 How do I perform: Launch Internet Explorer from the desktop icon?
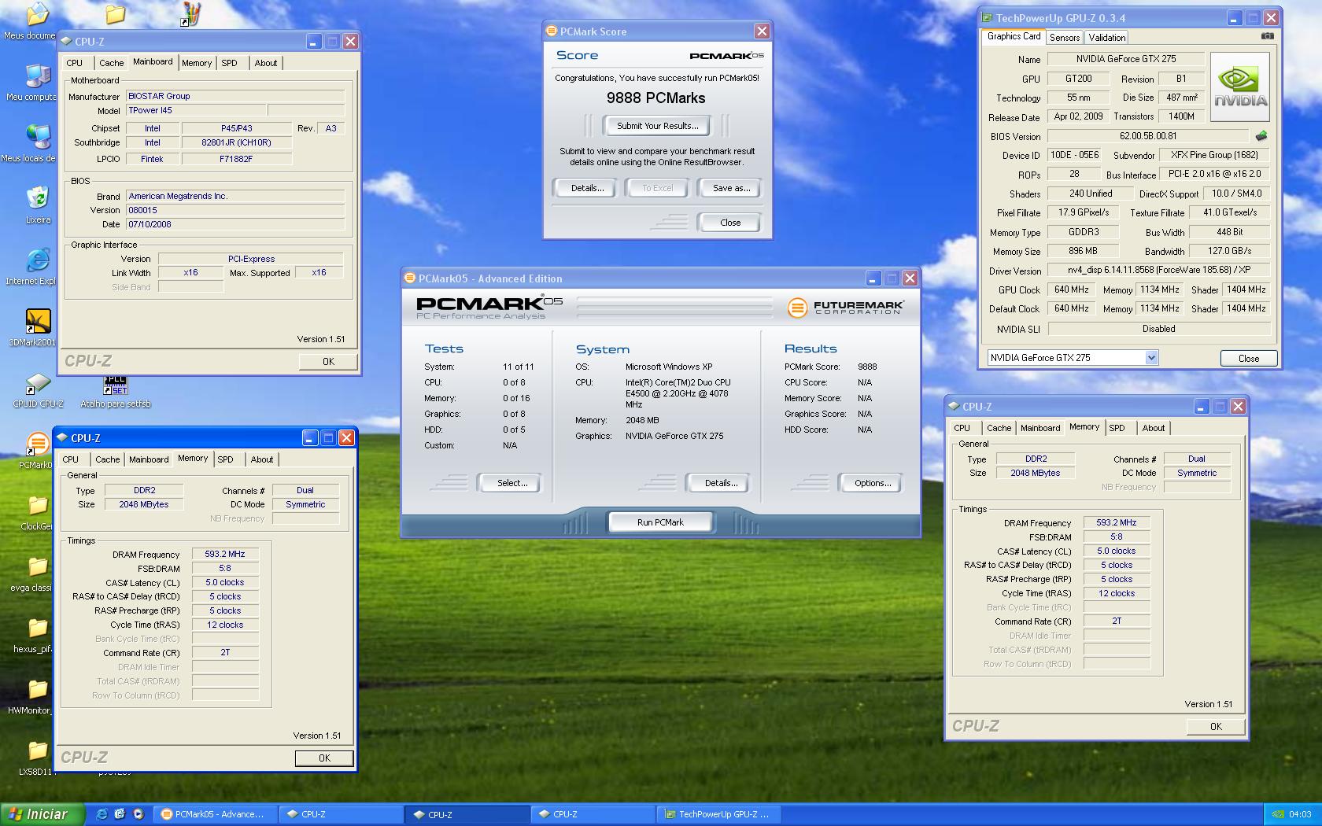pos(37,260)
